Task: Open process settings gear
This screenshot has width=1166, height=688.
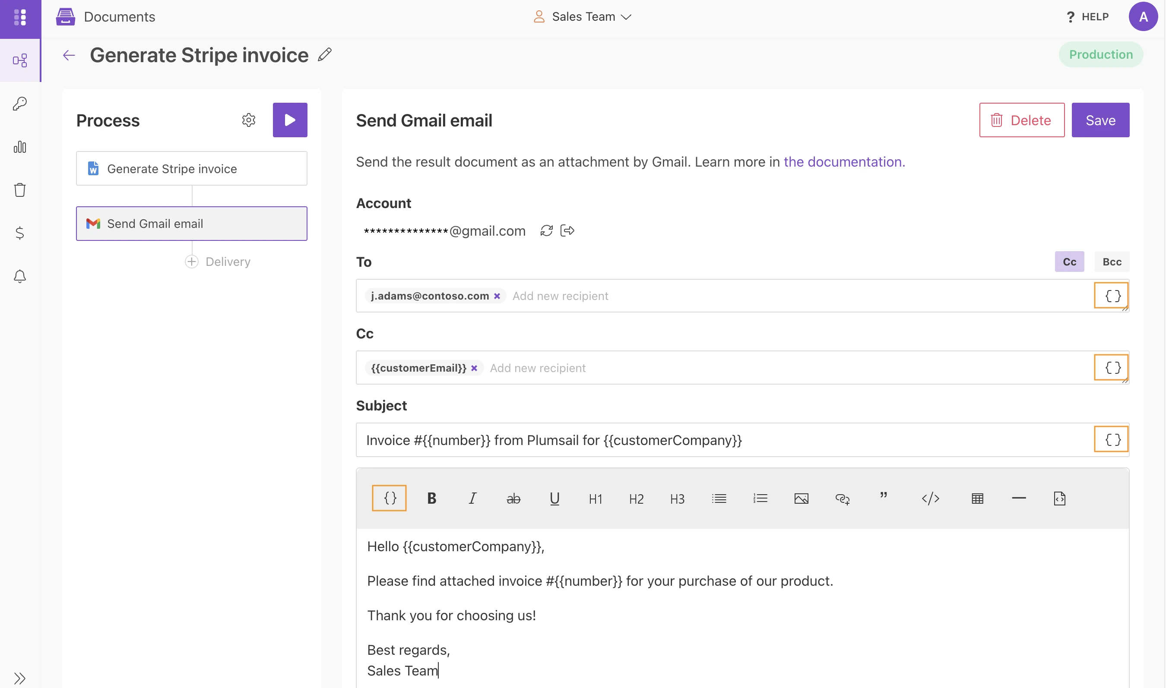Action: (x=249, y=120)
